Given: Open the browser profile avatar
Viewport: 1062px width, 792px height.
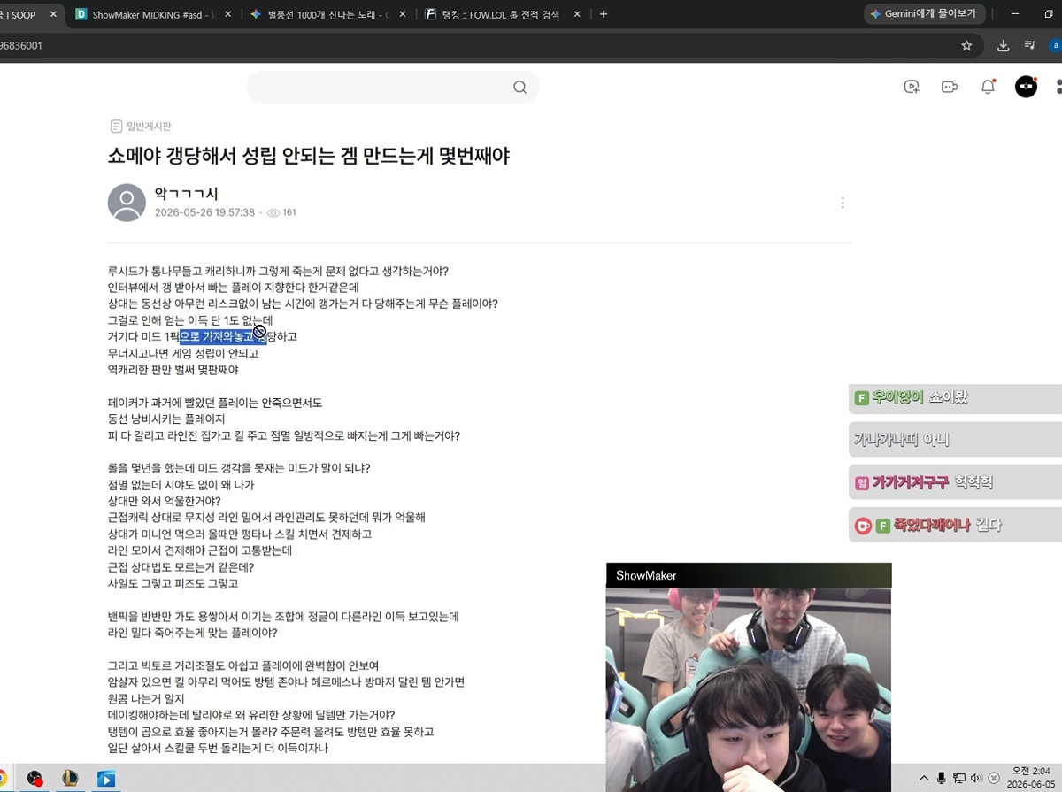Looking at the screenshot, I should point(1055,45).
